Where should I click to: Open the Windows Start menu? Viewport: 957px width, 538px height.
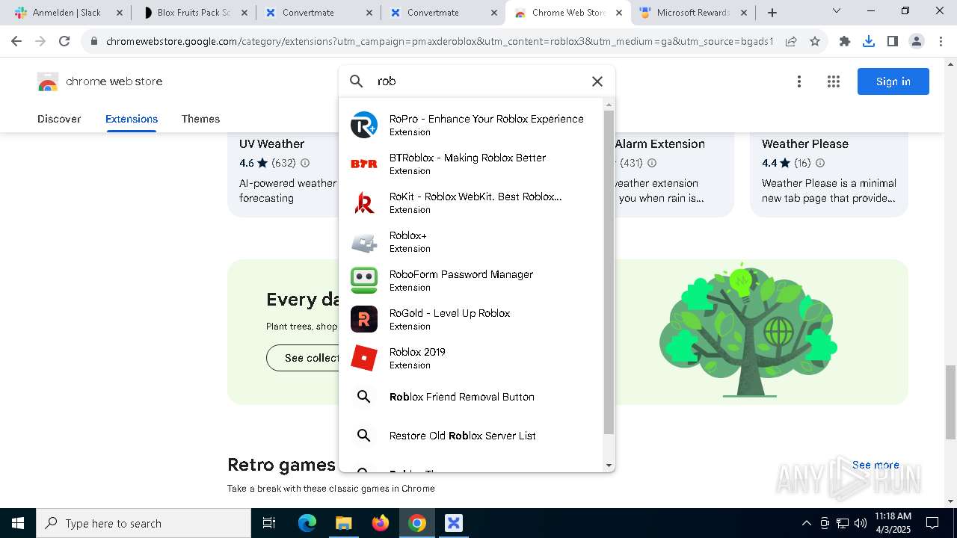(18, 523)
